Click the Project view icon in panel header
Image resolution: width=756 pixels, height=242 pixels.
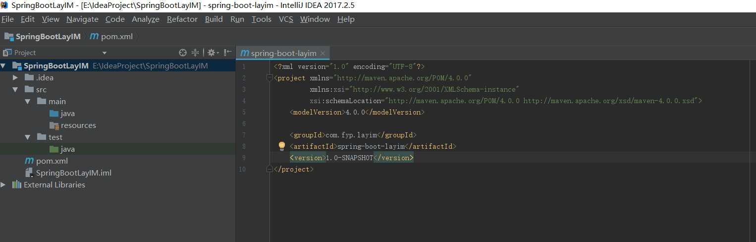(7, 53)
